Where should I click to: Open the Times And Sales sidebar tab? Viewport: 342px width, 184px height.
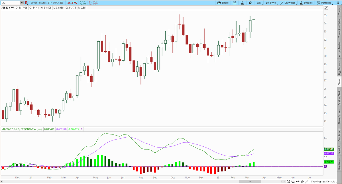(x=339, y=28)
